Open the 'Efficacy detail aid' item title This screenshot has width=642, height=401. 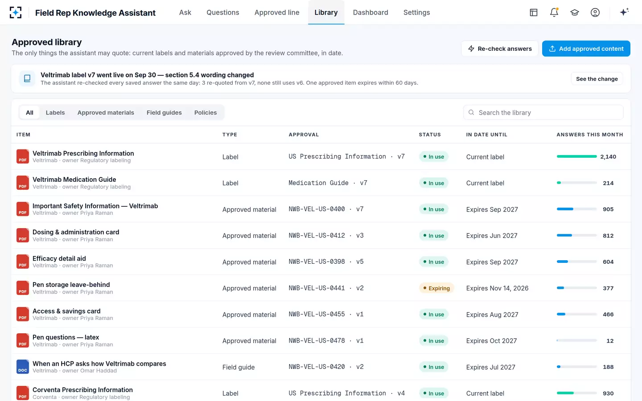coord(59,258)
